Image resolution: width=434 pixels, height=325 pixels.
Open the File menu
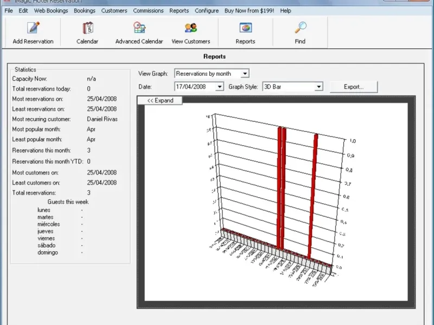9,11
